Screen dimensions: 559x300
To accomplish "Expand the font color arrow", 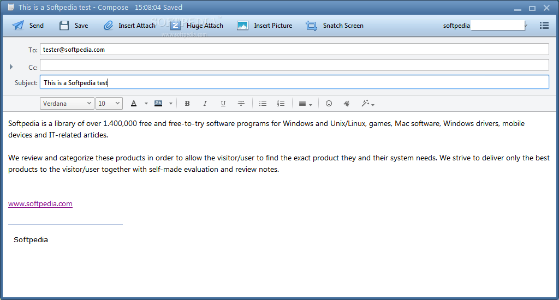I will coord(146,104).
